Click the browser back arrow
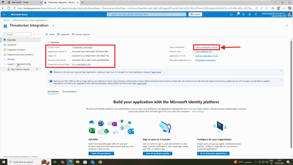293x165 pixels. tap(3, 8)
